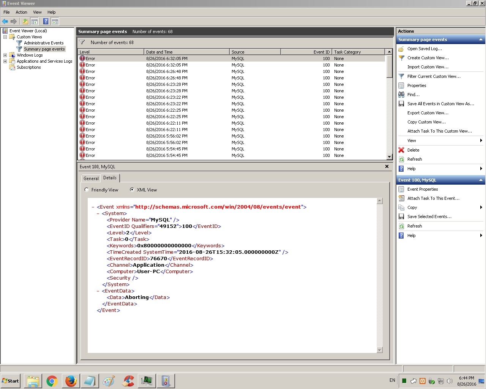Click the event list vertical scrollbar down arrow
The width and height of the screenshot is (486, 389).
point(389,157)
